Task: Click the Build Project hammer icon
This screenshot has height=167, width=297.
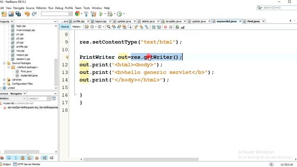Action: [x=86, y=14]
